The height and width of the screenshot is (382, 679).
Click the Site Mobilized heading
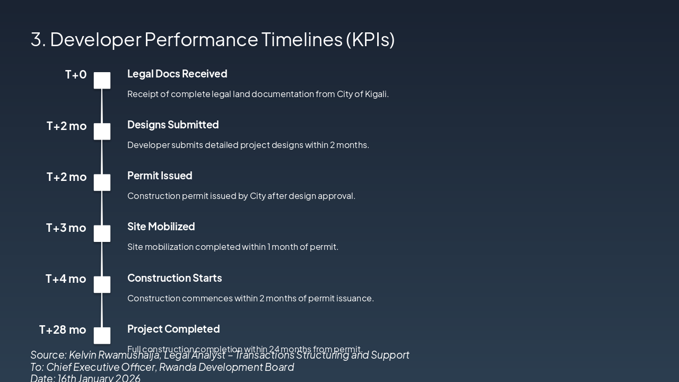click(x=161, y=227)
